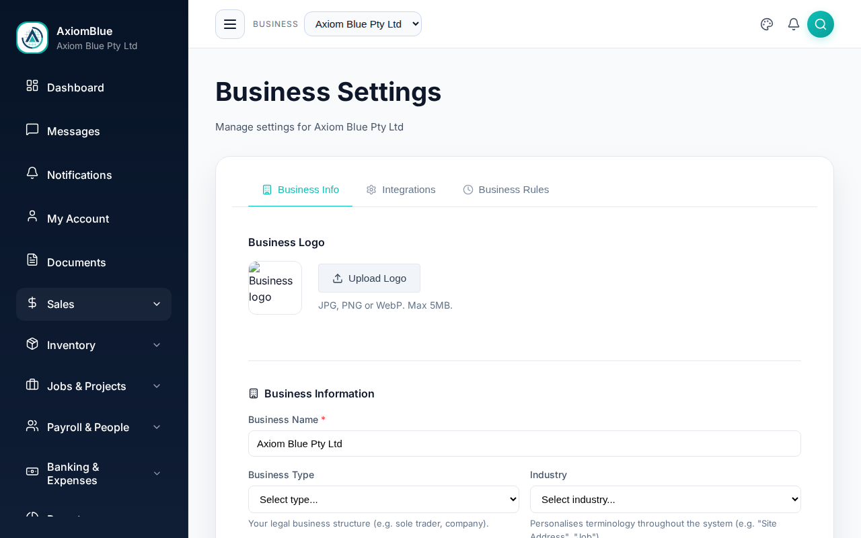This screenshot has height=538, width=861.
Task: Open the Business selector dropdown
Action: [x=363, y=24]
